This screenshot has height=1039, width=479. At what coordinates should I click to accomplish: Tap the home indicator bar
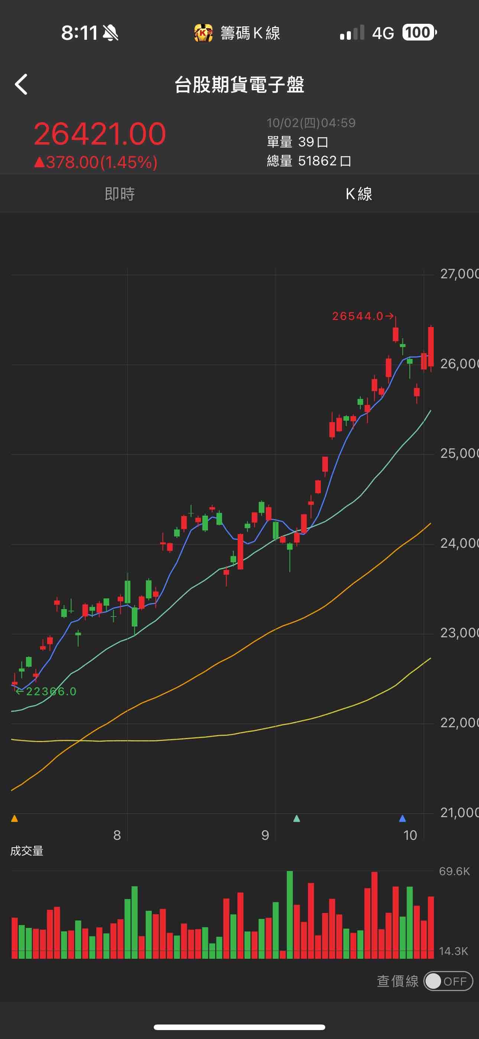(239, 1027)
